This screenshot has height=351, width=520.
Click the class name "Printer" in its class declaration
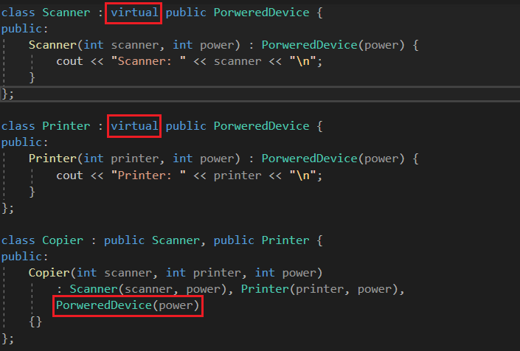66,126
